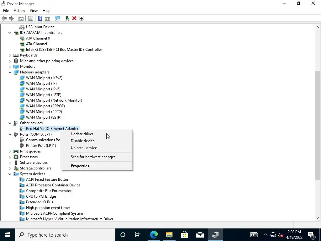Select WAN Miniport (IKEv2)
The width and height of the screenshot is (321, 241).
pos(44,78)
